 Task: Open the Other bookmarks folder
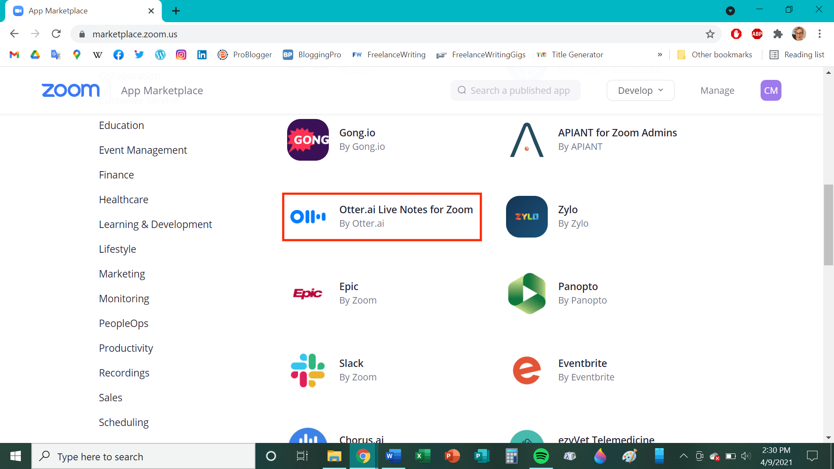[715, 55]
